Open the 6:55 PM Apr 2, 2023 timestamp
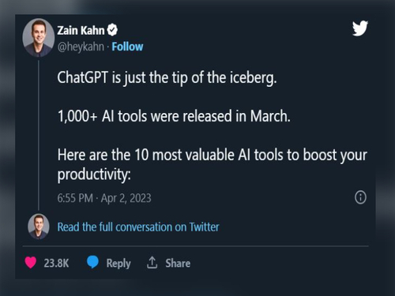This screenshot has width=395, height=296. (x=104, y=198)
